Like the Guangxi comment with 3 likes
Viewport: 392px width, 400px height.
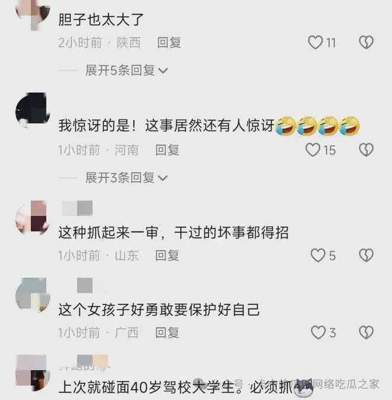click(318, 333)
